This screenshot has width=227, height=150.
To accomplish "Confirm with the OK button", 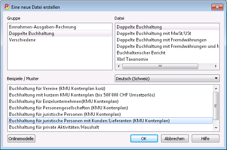I will click(144, 139).
